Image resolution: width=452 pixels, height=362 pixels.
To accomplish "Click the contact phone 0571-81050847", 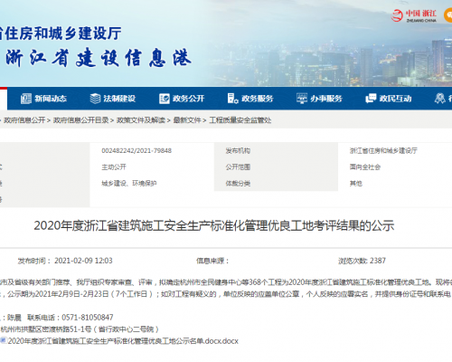I will (88, 318).
